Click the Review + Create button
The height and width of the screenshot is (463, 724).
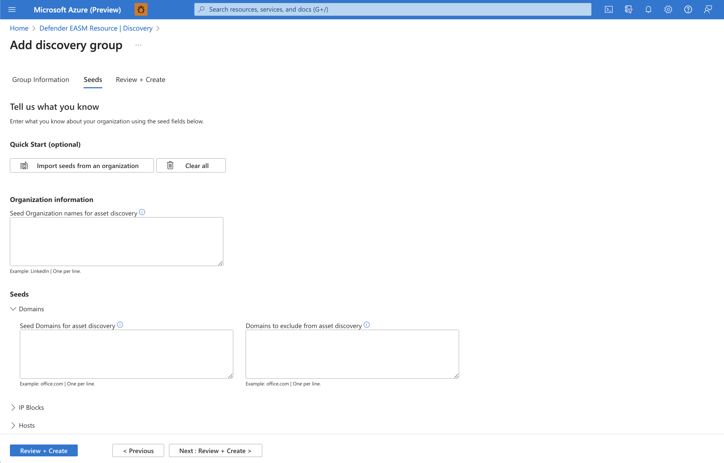click(x=44, y=450)
